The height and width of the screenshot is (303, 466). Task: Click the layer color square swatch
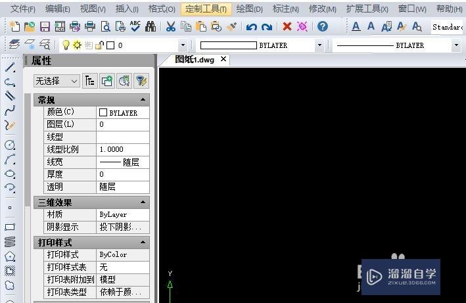tap(110, 45)
